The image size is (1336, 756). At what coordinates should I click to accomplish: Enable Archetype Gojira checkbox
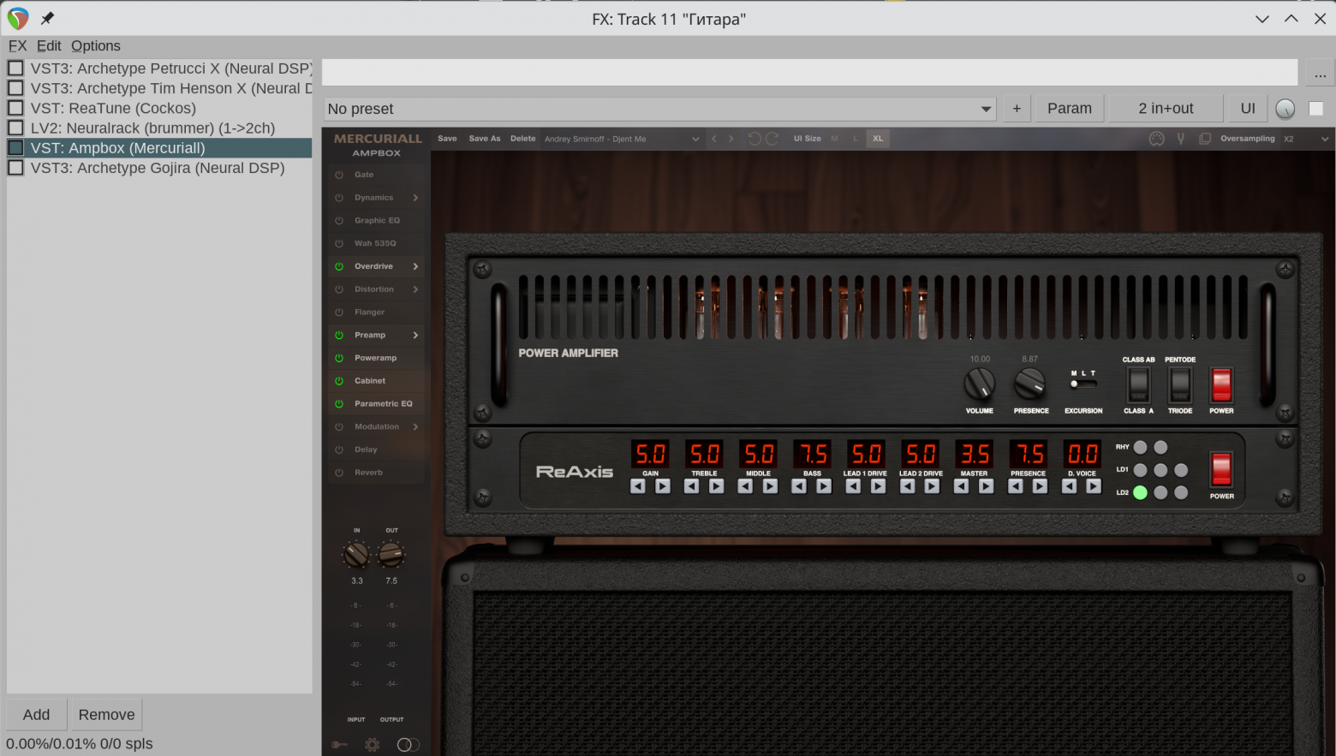coord(15,168)
